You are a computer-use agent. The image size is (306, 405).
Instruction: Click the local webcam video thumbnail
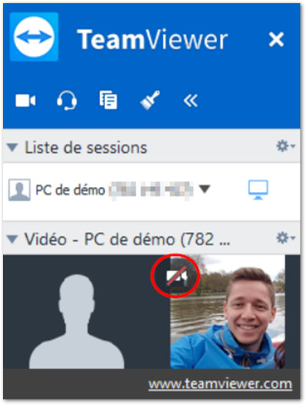coord(228,312)
